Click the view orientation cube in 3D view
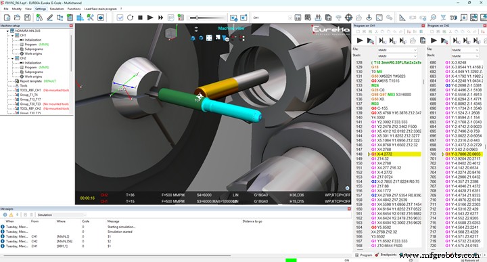 [x=170, y=34]
